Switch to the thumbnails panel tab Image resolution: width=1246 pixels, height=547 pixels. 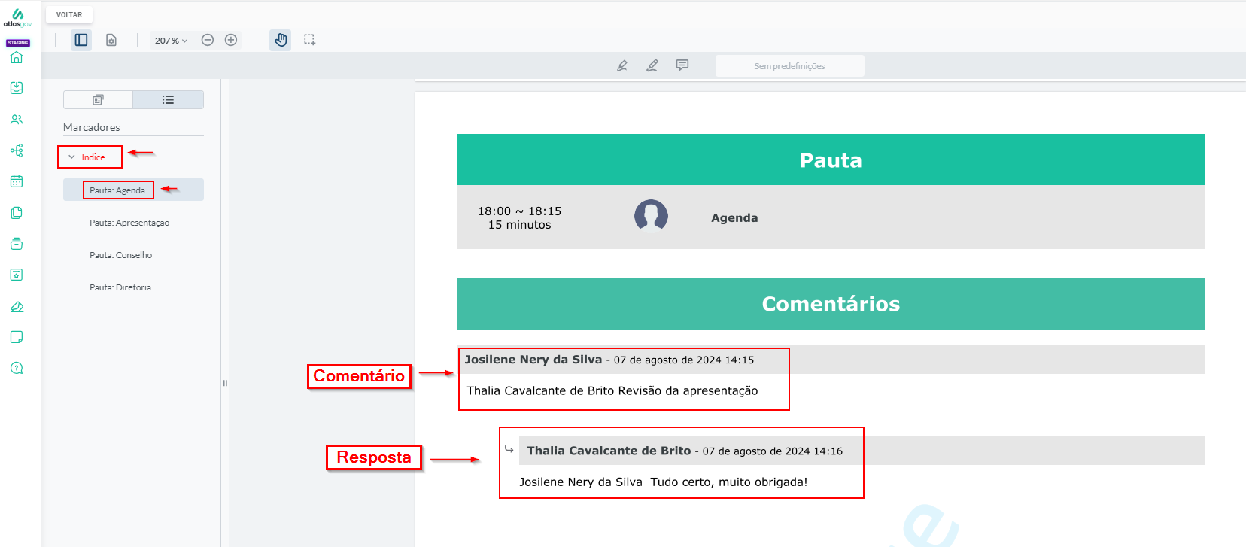(x=98, y=100)
